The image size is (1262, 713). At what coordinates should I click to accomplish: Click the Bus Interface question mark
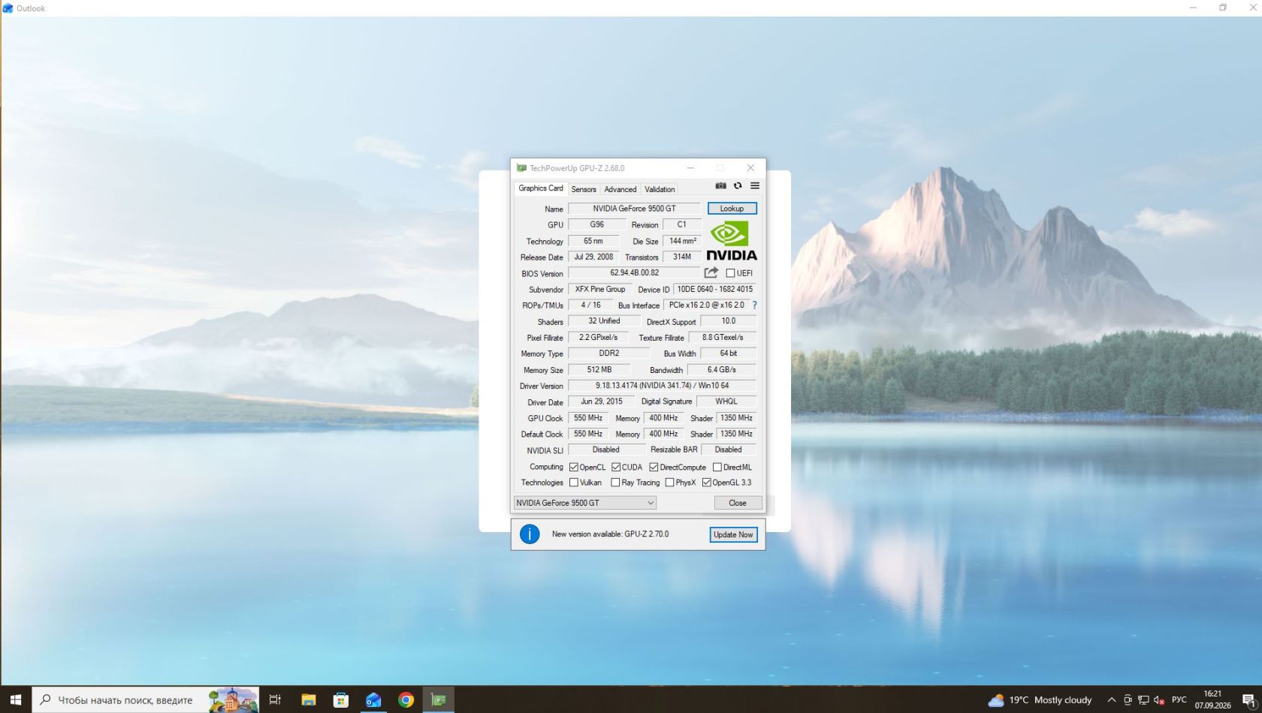tap(754, 305)
